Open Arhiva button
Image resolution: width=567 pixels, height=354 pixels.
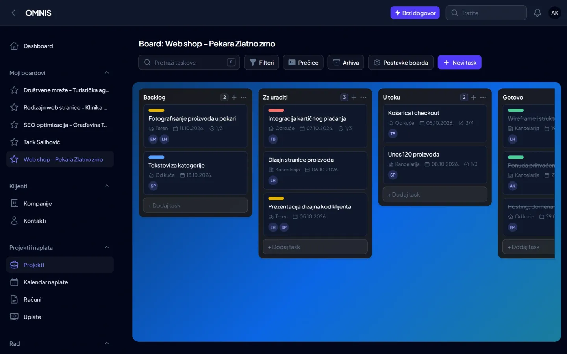[x=346, y=63]
